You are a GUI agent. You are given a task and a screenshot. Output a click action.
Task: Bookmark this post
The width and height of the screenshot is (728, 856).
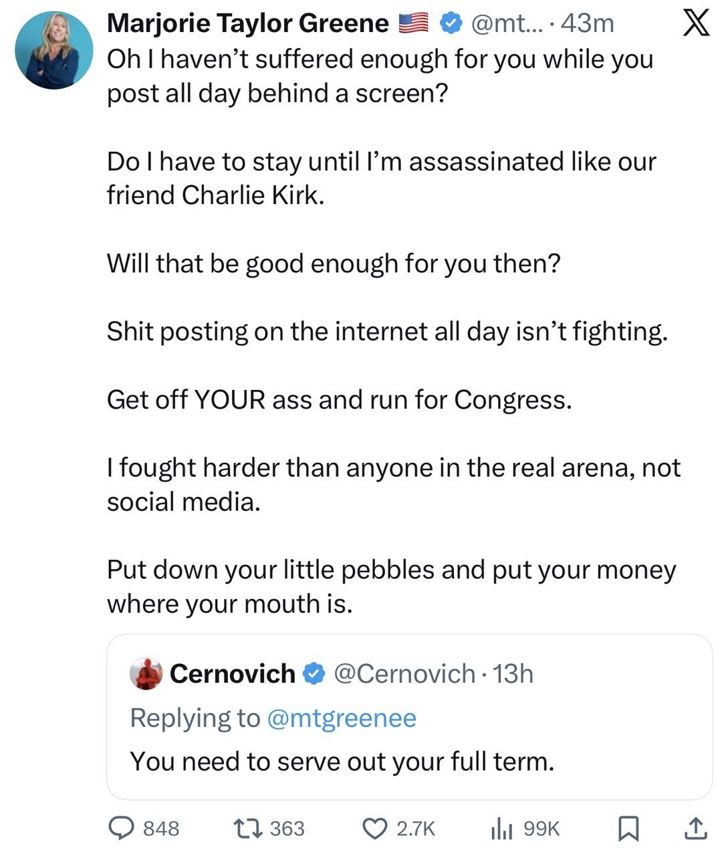[628, 829]
